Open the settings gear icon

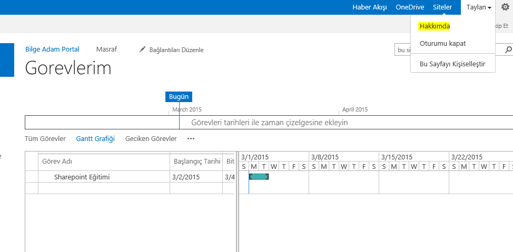(x=506, y=7)
